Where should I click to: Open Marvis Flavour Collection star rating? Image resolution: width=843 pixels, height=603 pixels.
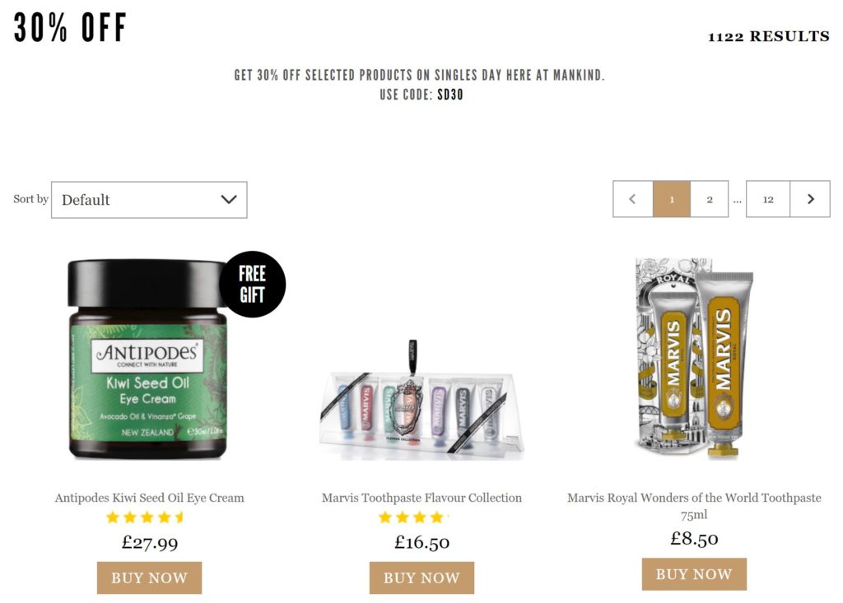(414, 517)
